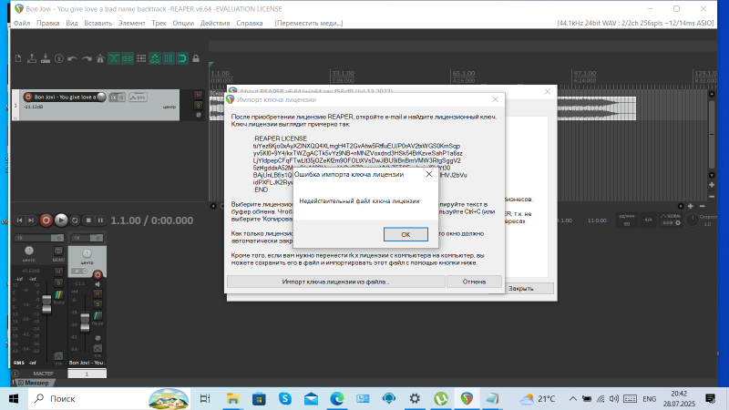The width and height of the screenshot is (729, 410).
Task: Open the Опции menu in menu bar
Action: pyautogui.click(x=183, y=22)
